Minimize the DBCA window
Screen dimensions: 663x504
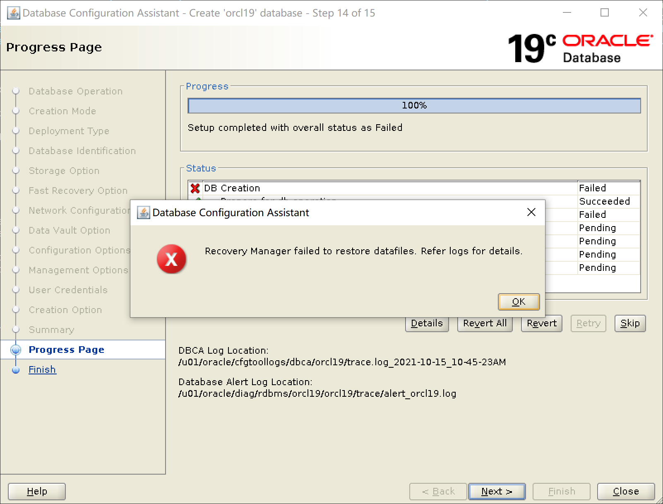[x=567, y=13]
